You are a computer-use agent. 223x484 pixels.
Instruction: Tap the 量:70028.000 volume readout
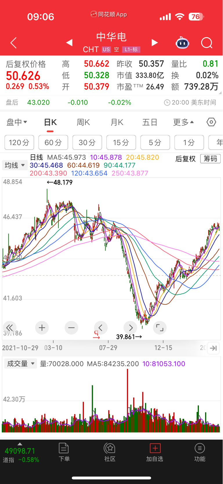tap(62, 364)
